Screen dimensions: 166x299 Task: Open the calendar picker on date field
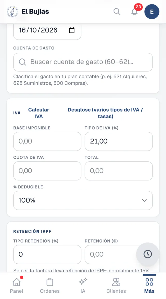(72, 30)
